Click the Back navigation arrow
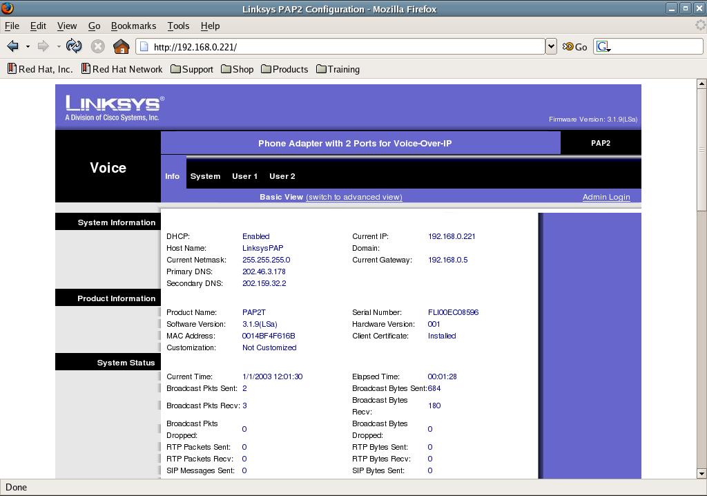This screenshot has width=707, height=496. coord(12,47)
